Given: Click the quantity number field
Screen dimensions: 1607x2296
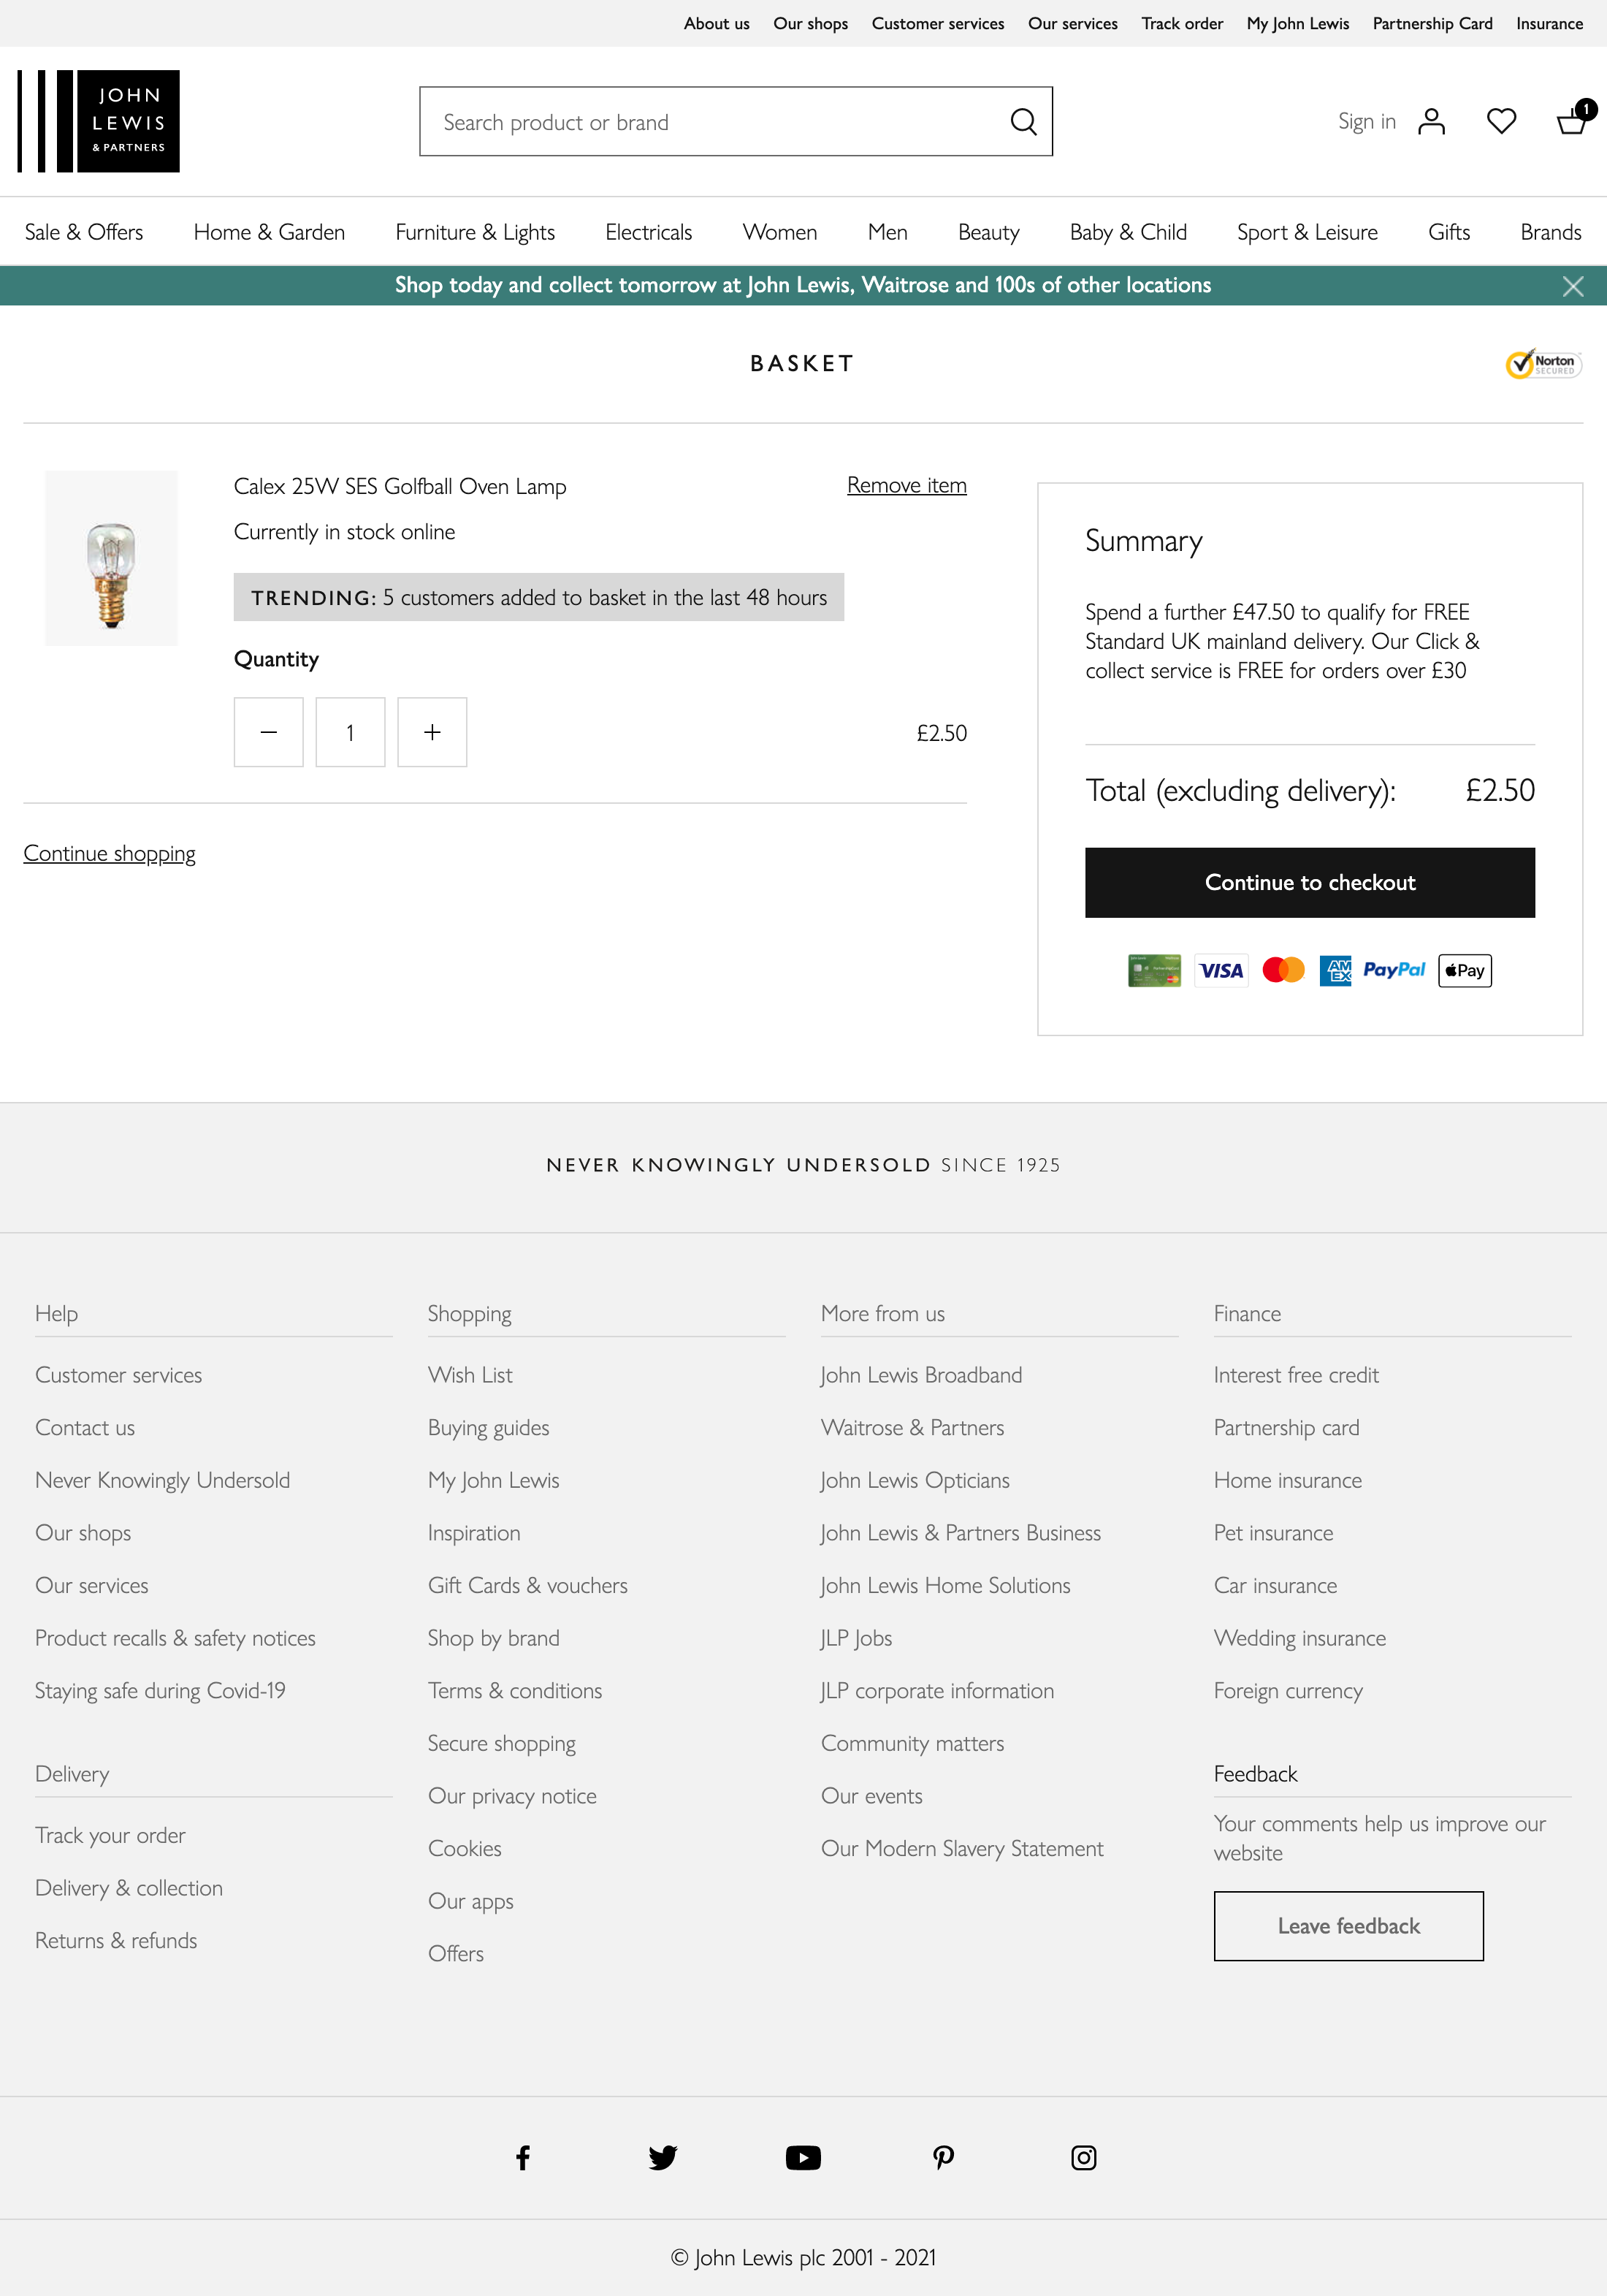Looking at the screenshot, I should 350,732.
